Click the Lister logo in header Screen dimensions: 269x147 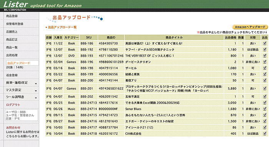(16, 4)
